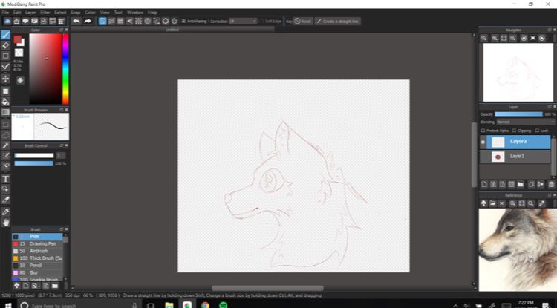The width and height of the screenshot is (557, 308).
Task: Click the canvas horizontal scrollbar
Action: pyautogui.click(x=267, y=288)
